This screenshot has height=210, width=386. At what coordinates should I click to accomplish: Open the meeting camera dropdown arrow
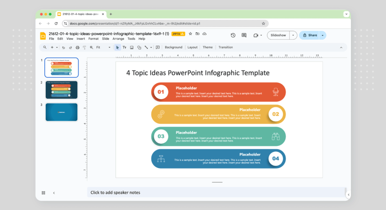coord(261,35)
